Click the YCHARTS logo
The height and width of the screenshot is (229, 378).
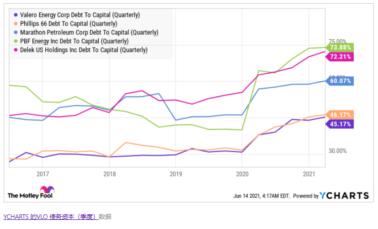pos(344,196)
